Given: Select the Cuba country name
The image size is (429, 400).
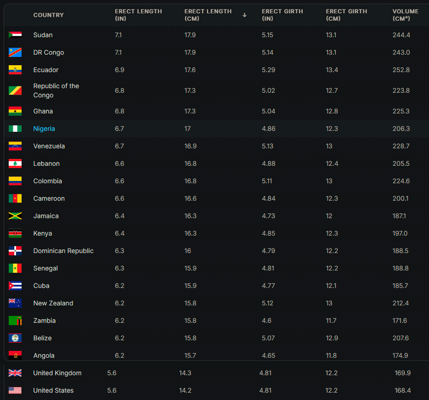Looking at the screenshot, I should pyautogui.click(x=41, y=286).
